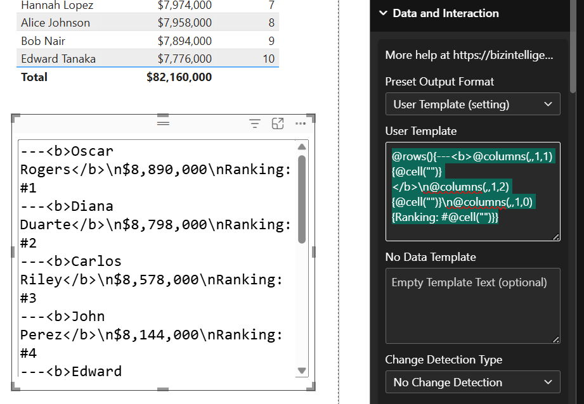Select the Alice Johnson table row name
Image resolution: width=584 pixels, height=404 pixels.
click(x=56, y=23)
